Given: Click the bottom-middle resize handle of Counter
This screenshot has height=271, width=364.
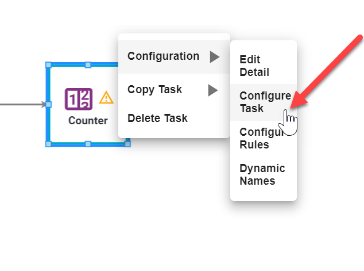Looking at the screenshot, I should point(88,143).
